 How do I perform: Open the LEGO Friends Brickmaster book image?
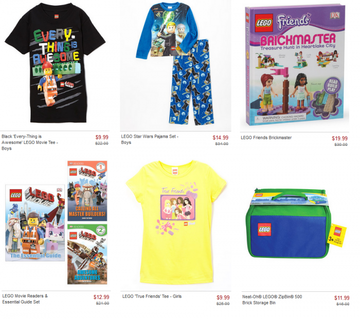tap(295, 65)
